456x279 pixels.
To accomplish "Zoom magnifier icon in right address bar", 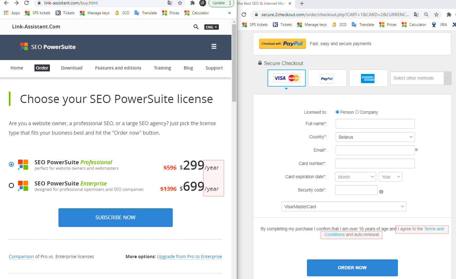I will (x=426, y=15).
